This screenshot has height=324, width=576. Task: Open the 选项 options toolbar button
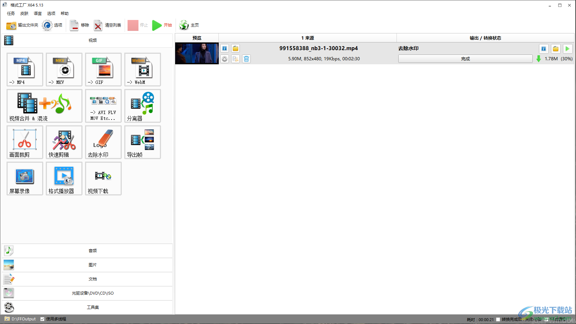point(52,25)
